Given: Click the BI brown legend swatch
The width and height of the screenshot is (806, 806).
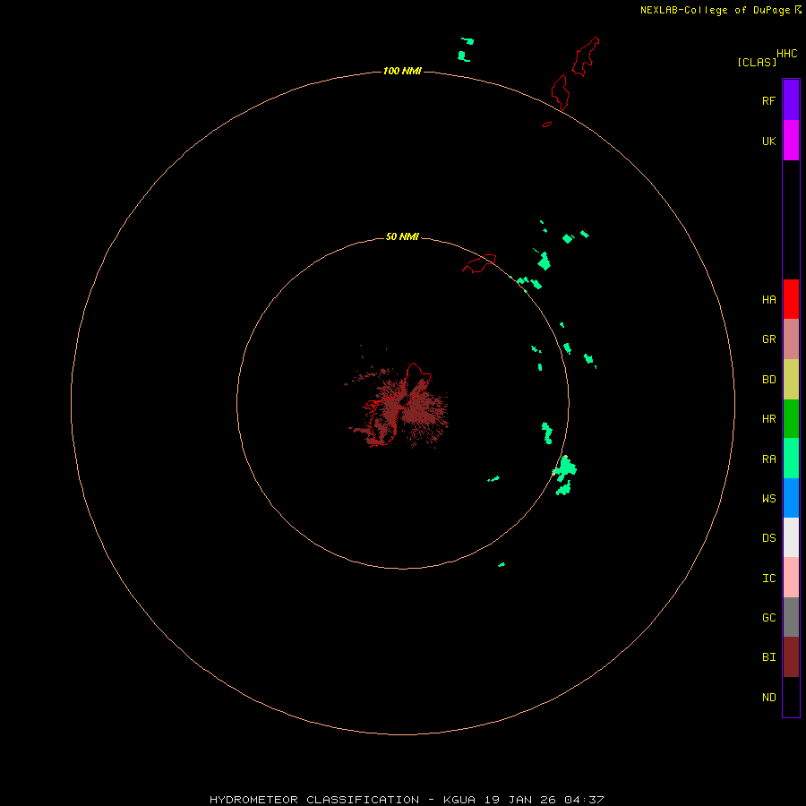Looking at the screenshot, I should [791, 657].
